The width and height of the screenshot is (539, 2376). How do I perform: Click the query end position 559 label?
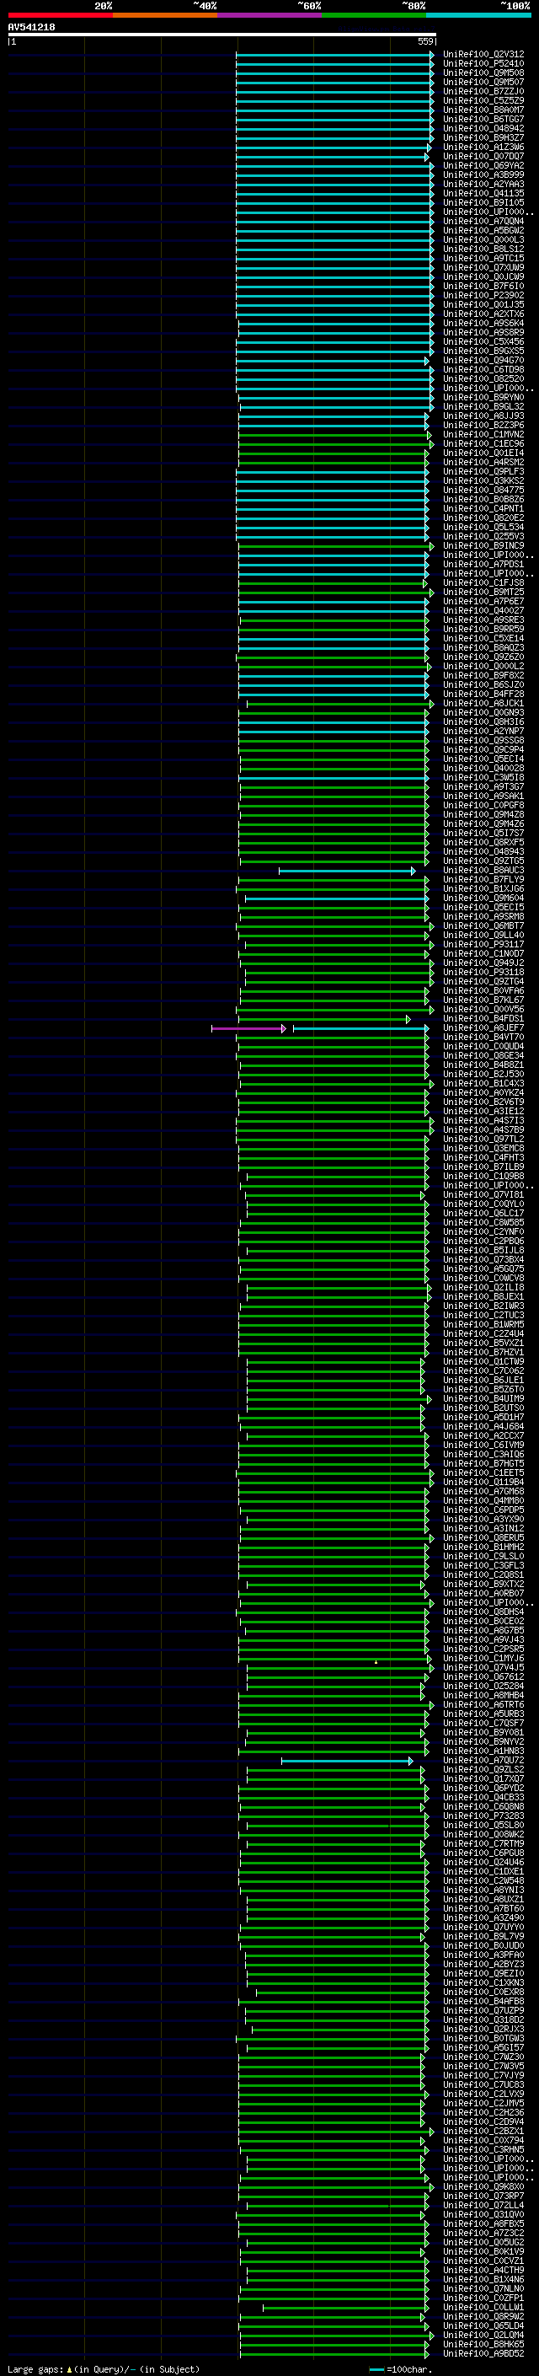[425, 41]
